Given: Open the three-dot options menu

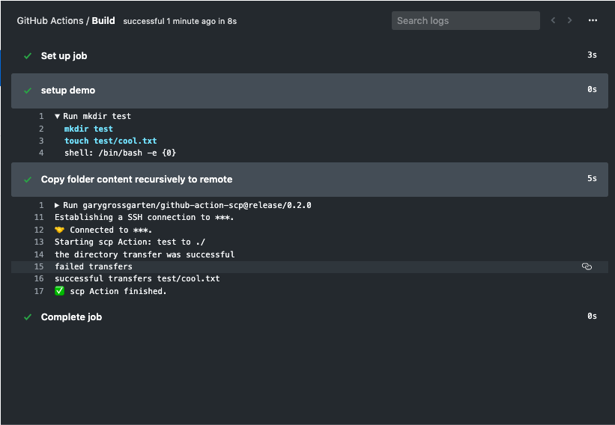Looking at the screenshot, I should tap(593, 20).
